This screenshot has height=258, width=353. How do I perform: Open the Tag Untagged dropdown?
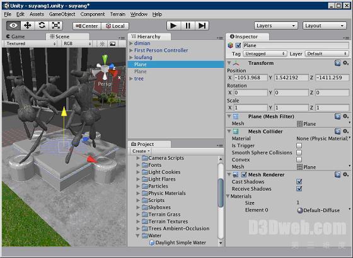click(x=265, y=53)
